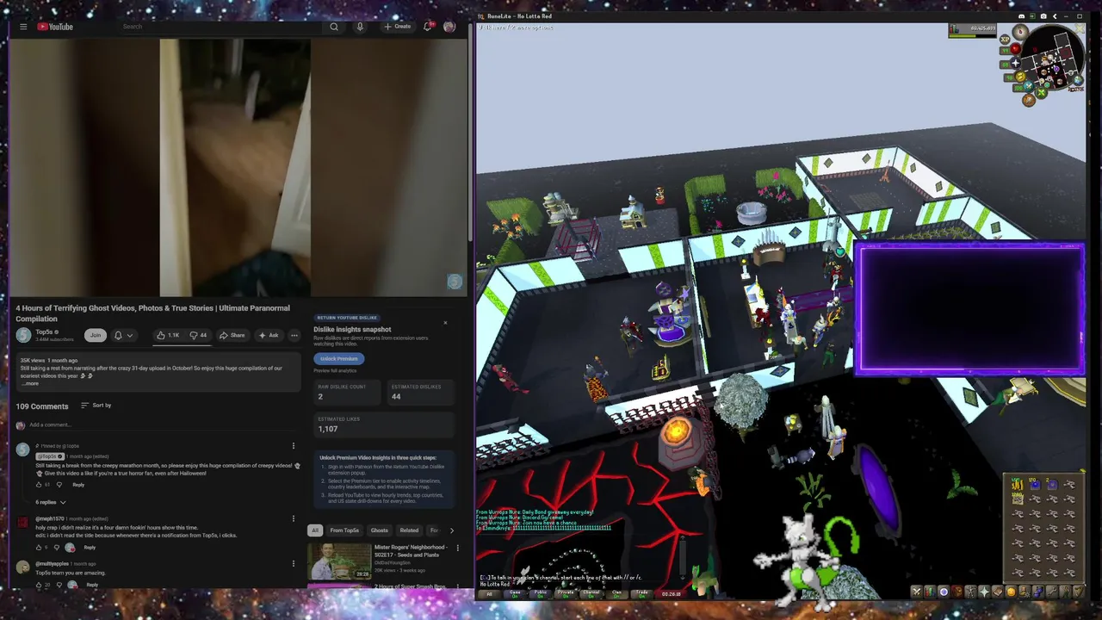
Task: Like the pinned Top5s comment
Action: [39, 485]
